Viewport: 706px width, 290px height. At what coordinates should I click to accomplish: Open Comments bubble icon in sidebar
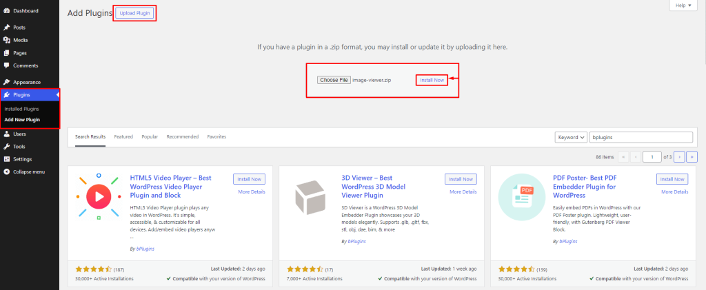pos(7,65)
